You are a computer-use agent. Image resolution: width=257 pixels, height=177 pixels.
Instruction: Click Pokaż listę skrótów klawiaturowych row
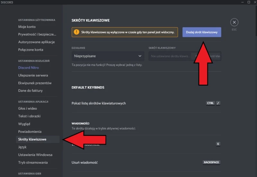(x=146, y=103)
